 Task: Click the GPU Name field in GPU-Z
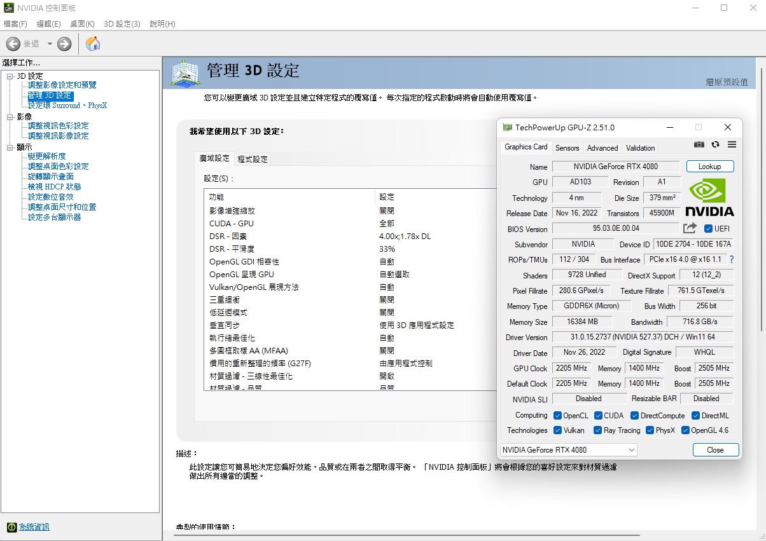616,167
